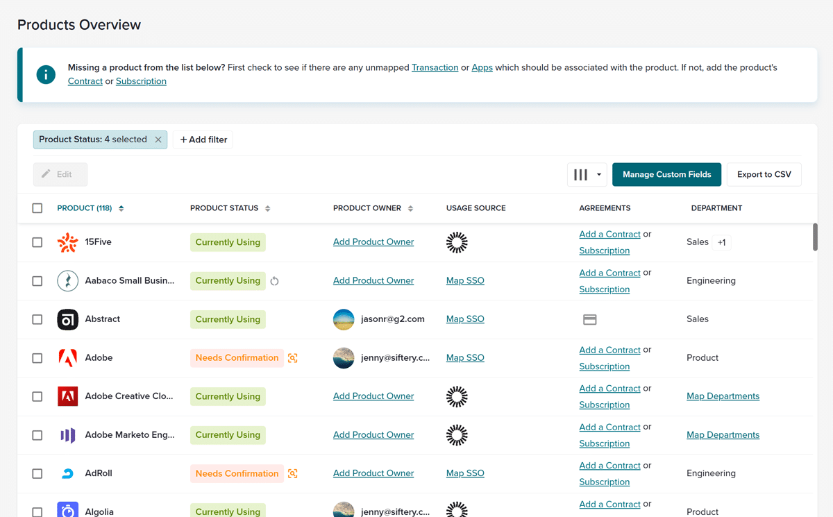
Task: Click the Algolia product name
Action: click(99, 511)
